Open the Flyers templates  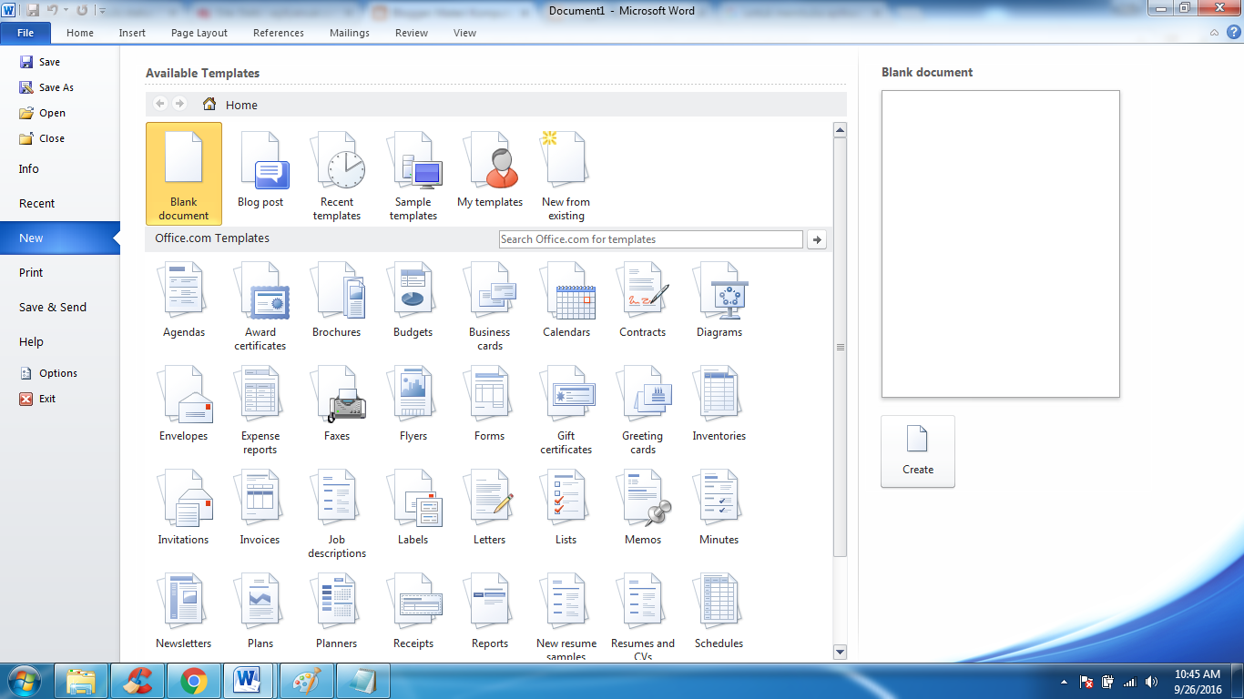[x=413, y=404]
